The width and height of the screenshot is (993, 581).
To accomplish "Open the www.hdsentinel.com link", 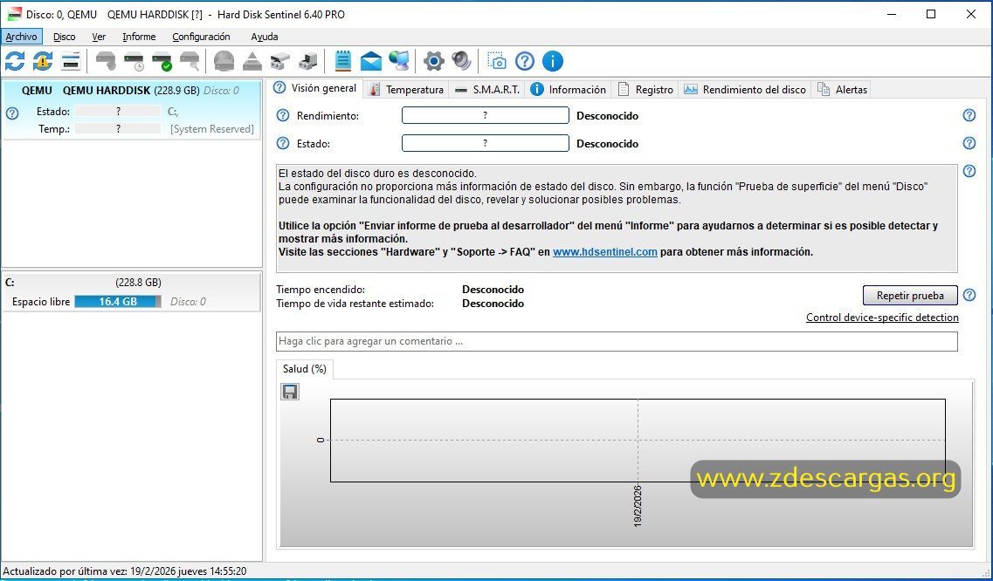I will coord(604,252).
